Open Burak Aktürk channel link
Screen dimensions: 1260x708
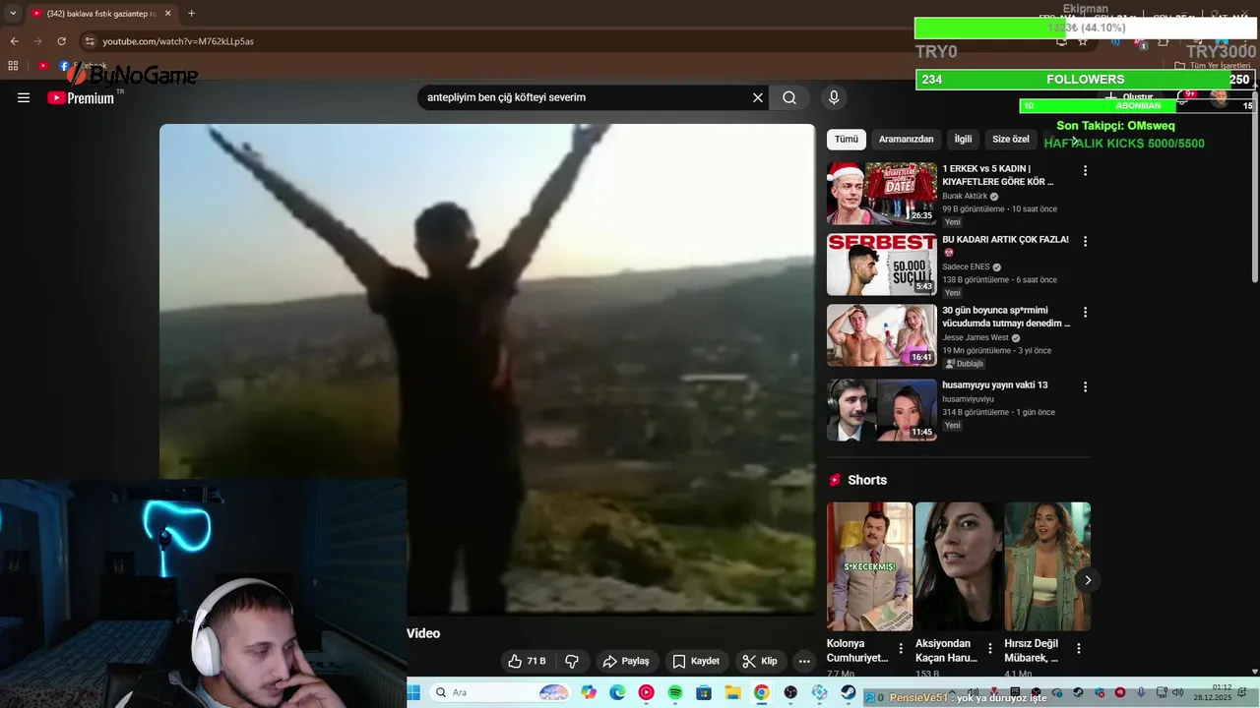965,196
